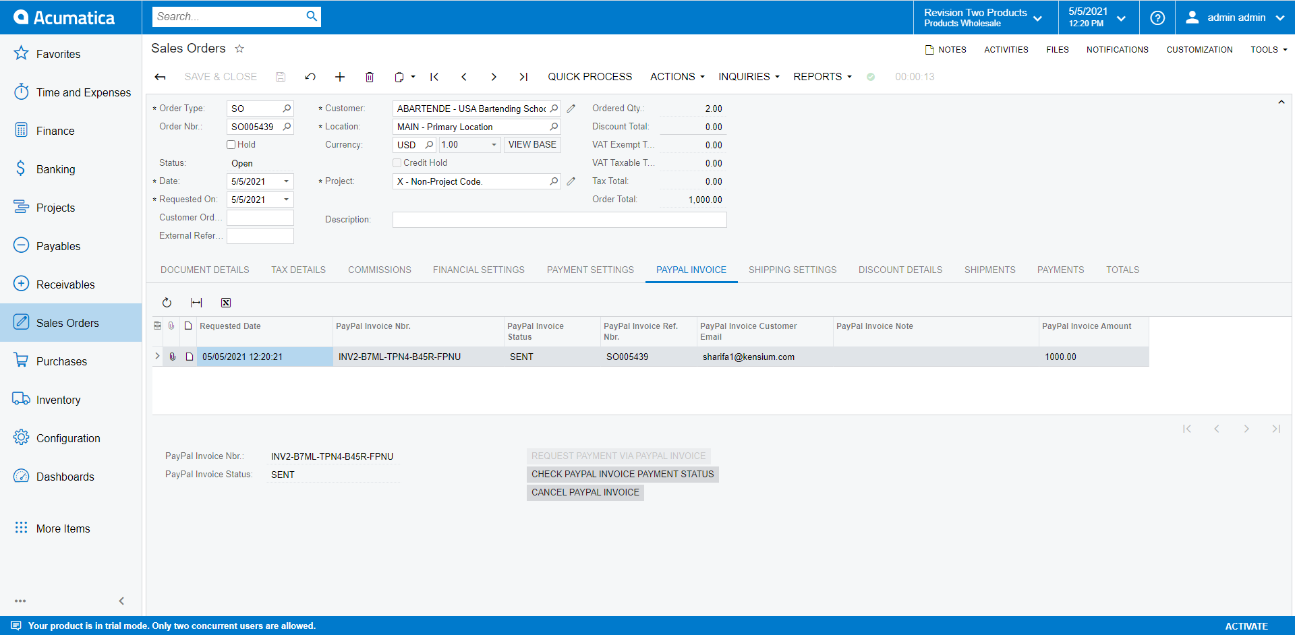The height and width of the screenshot is (635, 1295).
Task: Open the Receivables workspace
Action: point(71,284)
